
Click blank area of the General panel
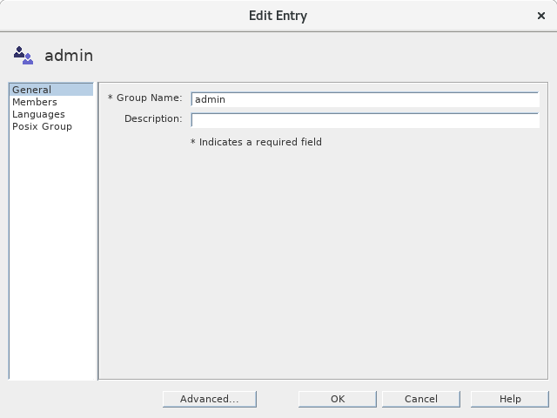tap(322, 261)
